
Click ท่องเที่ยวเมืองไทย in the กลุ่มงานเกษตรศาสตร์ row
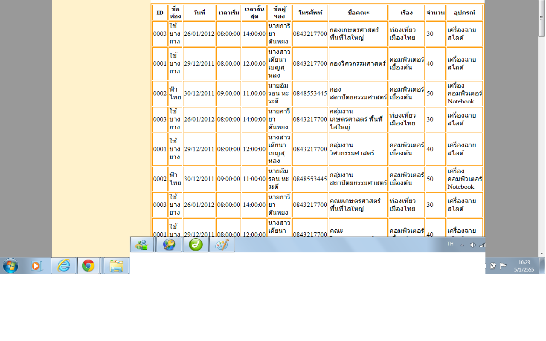407,119
